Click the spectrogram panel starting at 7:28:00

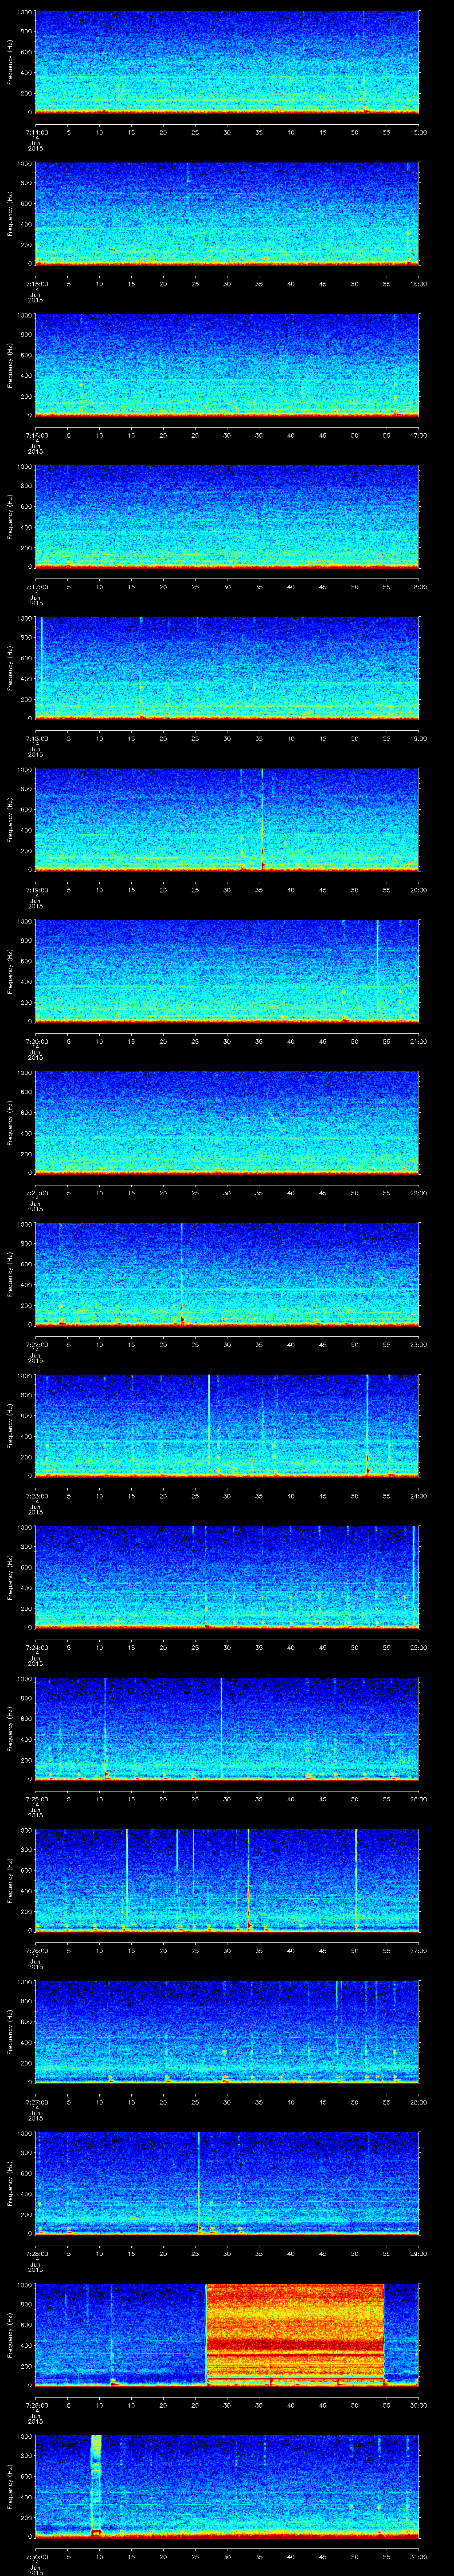tap(227, 2183)
